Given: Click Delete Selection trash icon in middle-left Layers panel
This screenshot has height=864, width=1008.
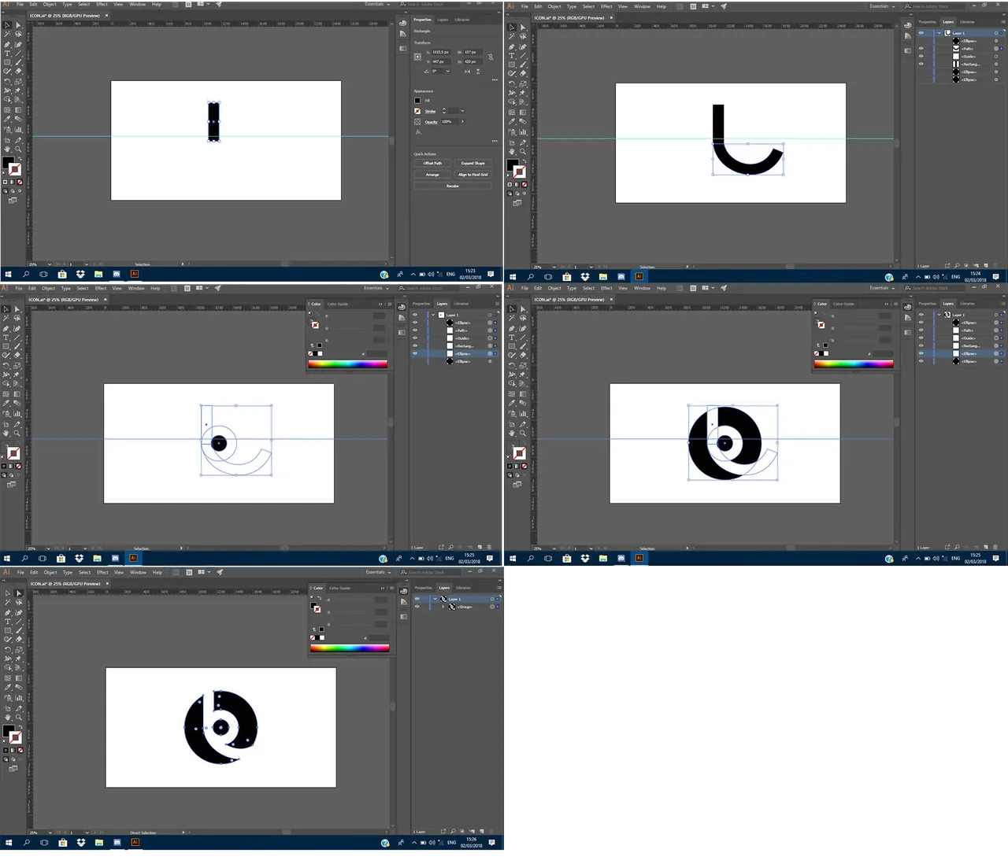Looking at the screenshot, I should pyautogui.click(x=489, y=547).
